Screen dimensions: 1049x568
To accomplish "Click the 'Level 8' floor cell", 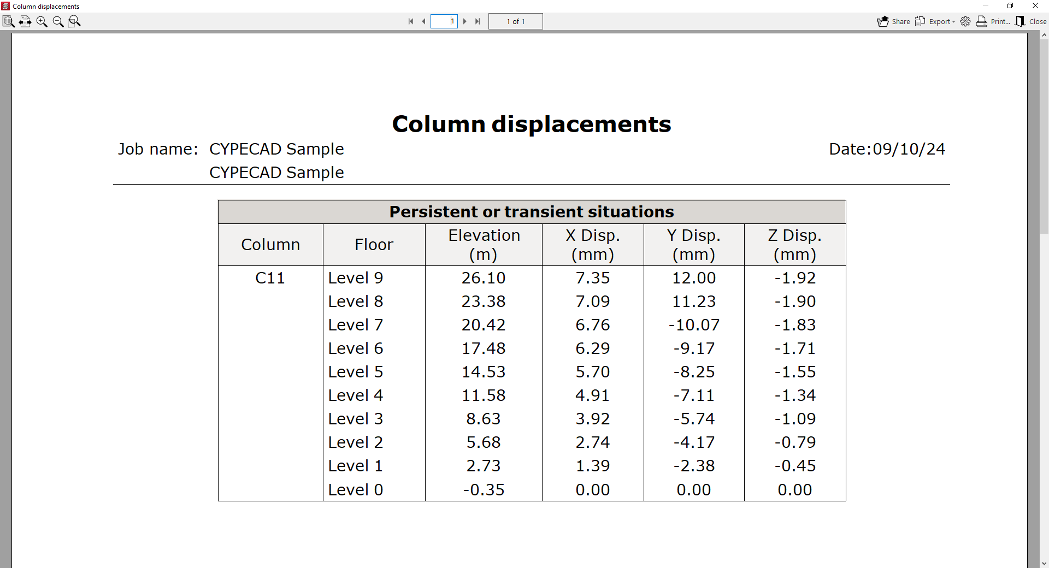I will (356, 301).
